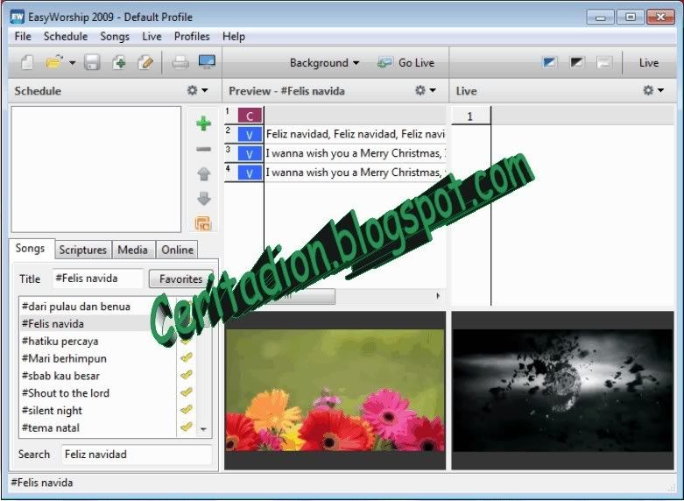Image resolution: width=684 pixels, height=501 pixels.
Task: Click Preview horizontal scrollbar right arrow
Action: coord(438,296)
